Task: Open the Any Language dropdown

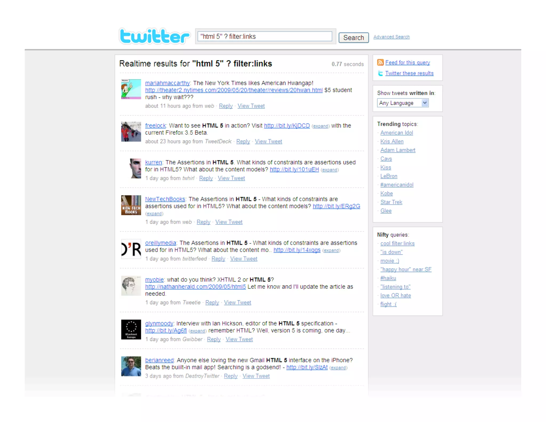Action: [x=403, y=103]
